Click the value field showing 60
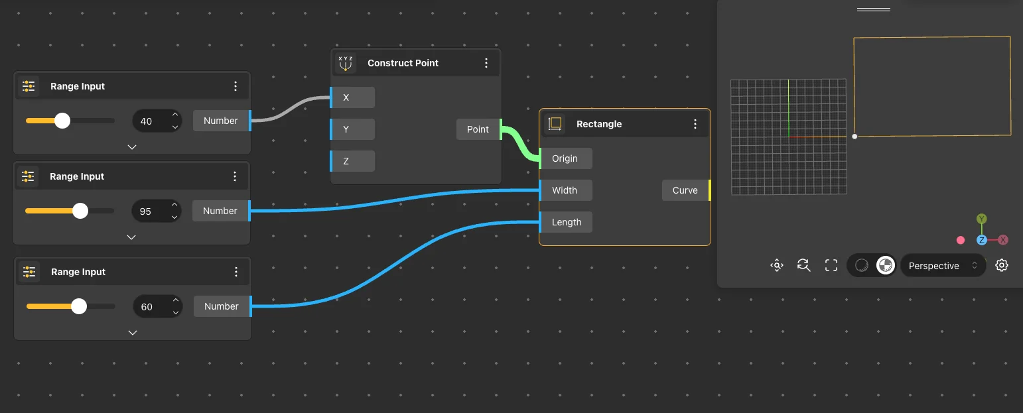1023x413 pixels. [148, 307]
